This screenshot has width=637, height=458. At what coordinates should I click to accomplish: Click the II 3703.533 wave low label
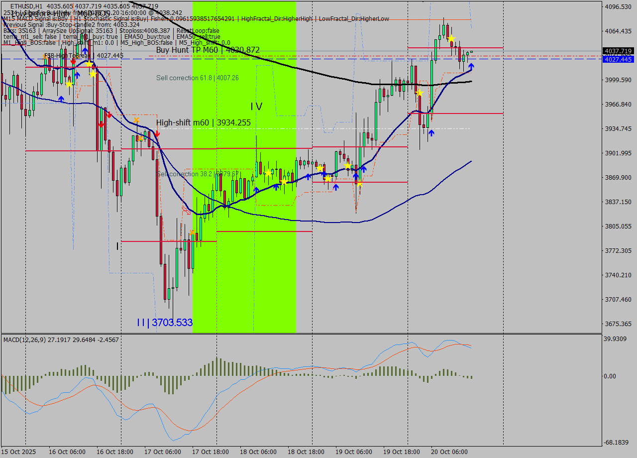point(165,323)
